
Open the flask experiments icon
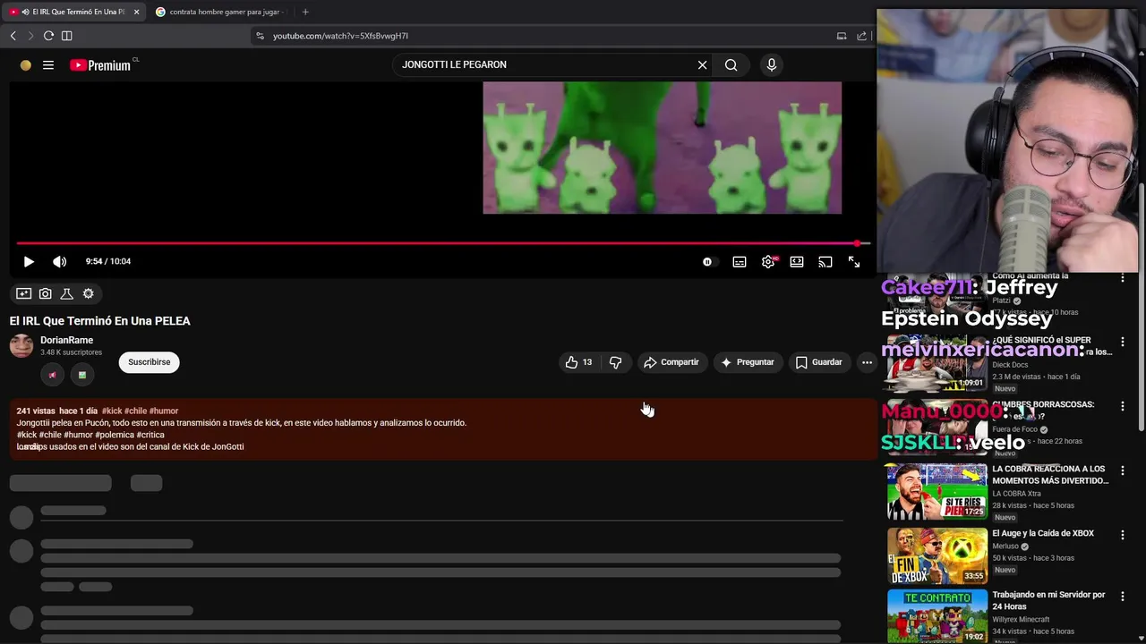[66, 293]
